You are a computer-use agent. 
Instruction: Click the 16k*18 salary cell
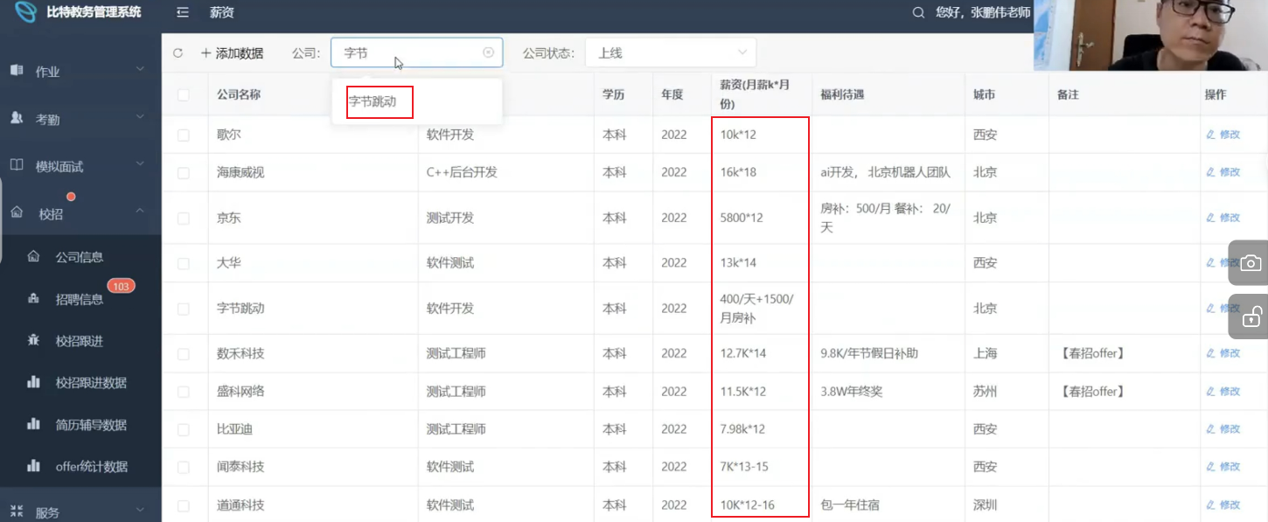coord(738,172)
